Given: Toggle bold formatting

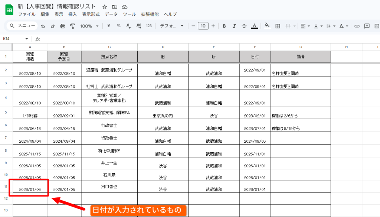Looking at the screenshot, I should coord(224,26).
